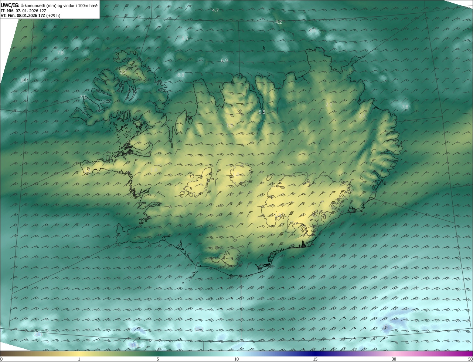This screenshot has width=473, height=362.
Task: Click the map value label 8.0
Action: (181, 75)
